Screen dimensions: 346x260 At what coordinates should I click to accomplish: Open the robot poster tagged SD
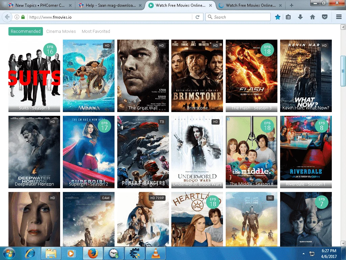coord(251,219)
